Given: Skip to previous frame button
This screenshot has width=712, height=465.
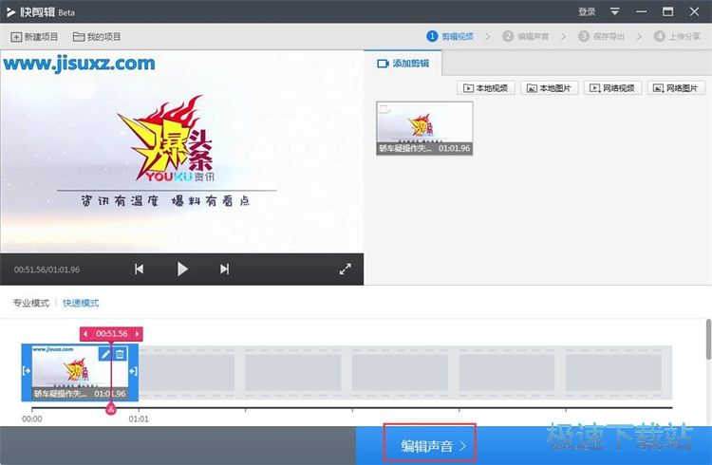Looking at the screenshot, I should pyautogui.click(x=139, y=270).
